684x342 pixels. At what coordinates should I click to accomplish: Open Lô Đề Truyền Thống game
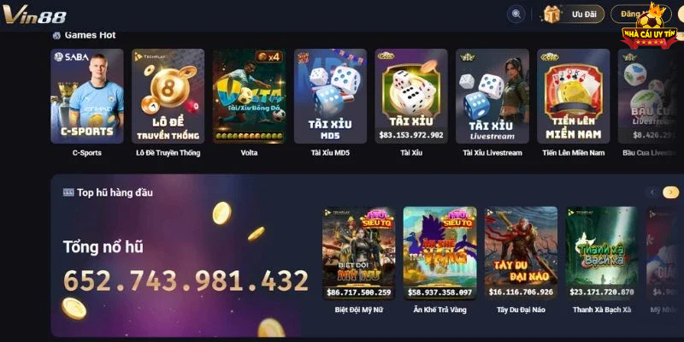168,96
